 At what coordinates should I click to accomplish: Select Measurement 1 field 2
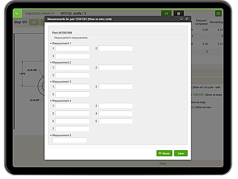click(x=115, y=48)
